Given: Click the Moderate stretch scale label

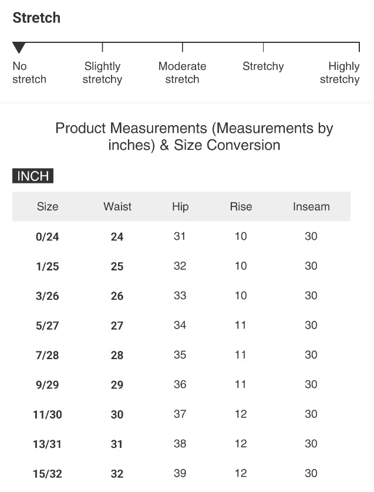Looking at the screenshot, I should click(x=182, y=72).
